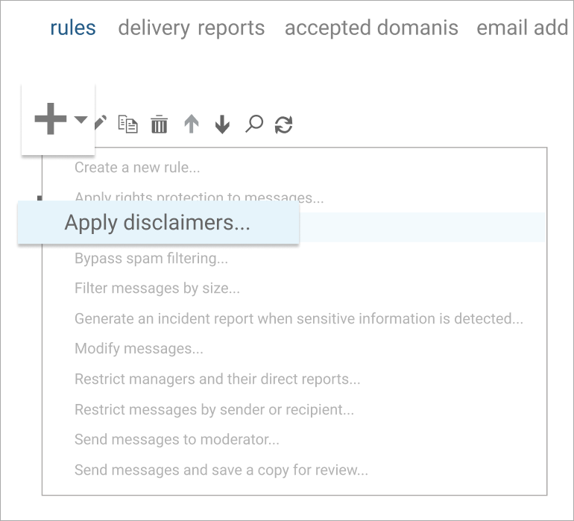
Task: Open the dropdown arrow beside the plus
Action: 81,119
